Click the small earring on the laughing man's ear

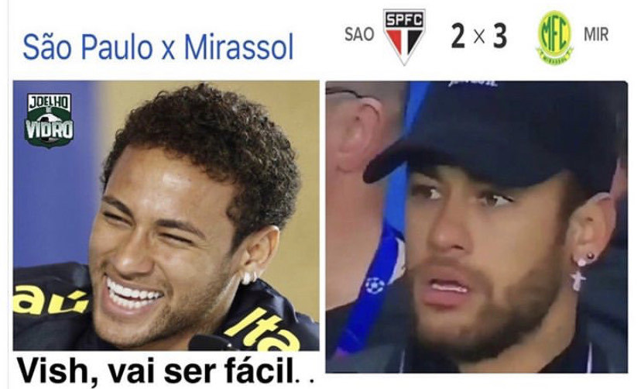(x=249, y=277)
